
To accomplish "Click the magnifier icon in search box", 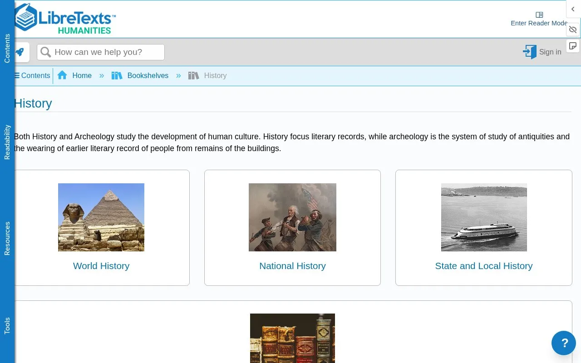I will click(x=45, y=52).
